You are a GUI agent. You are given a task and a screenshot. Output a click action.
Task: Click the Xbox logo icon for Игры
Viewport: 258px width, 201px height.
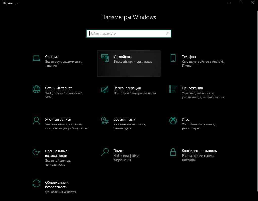point(173,121)
